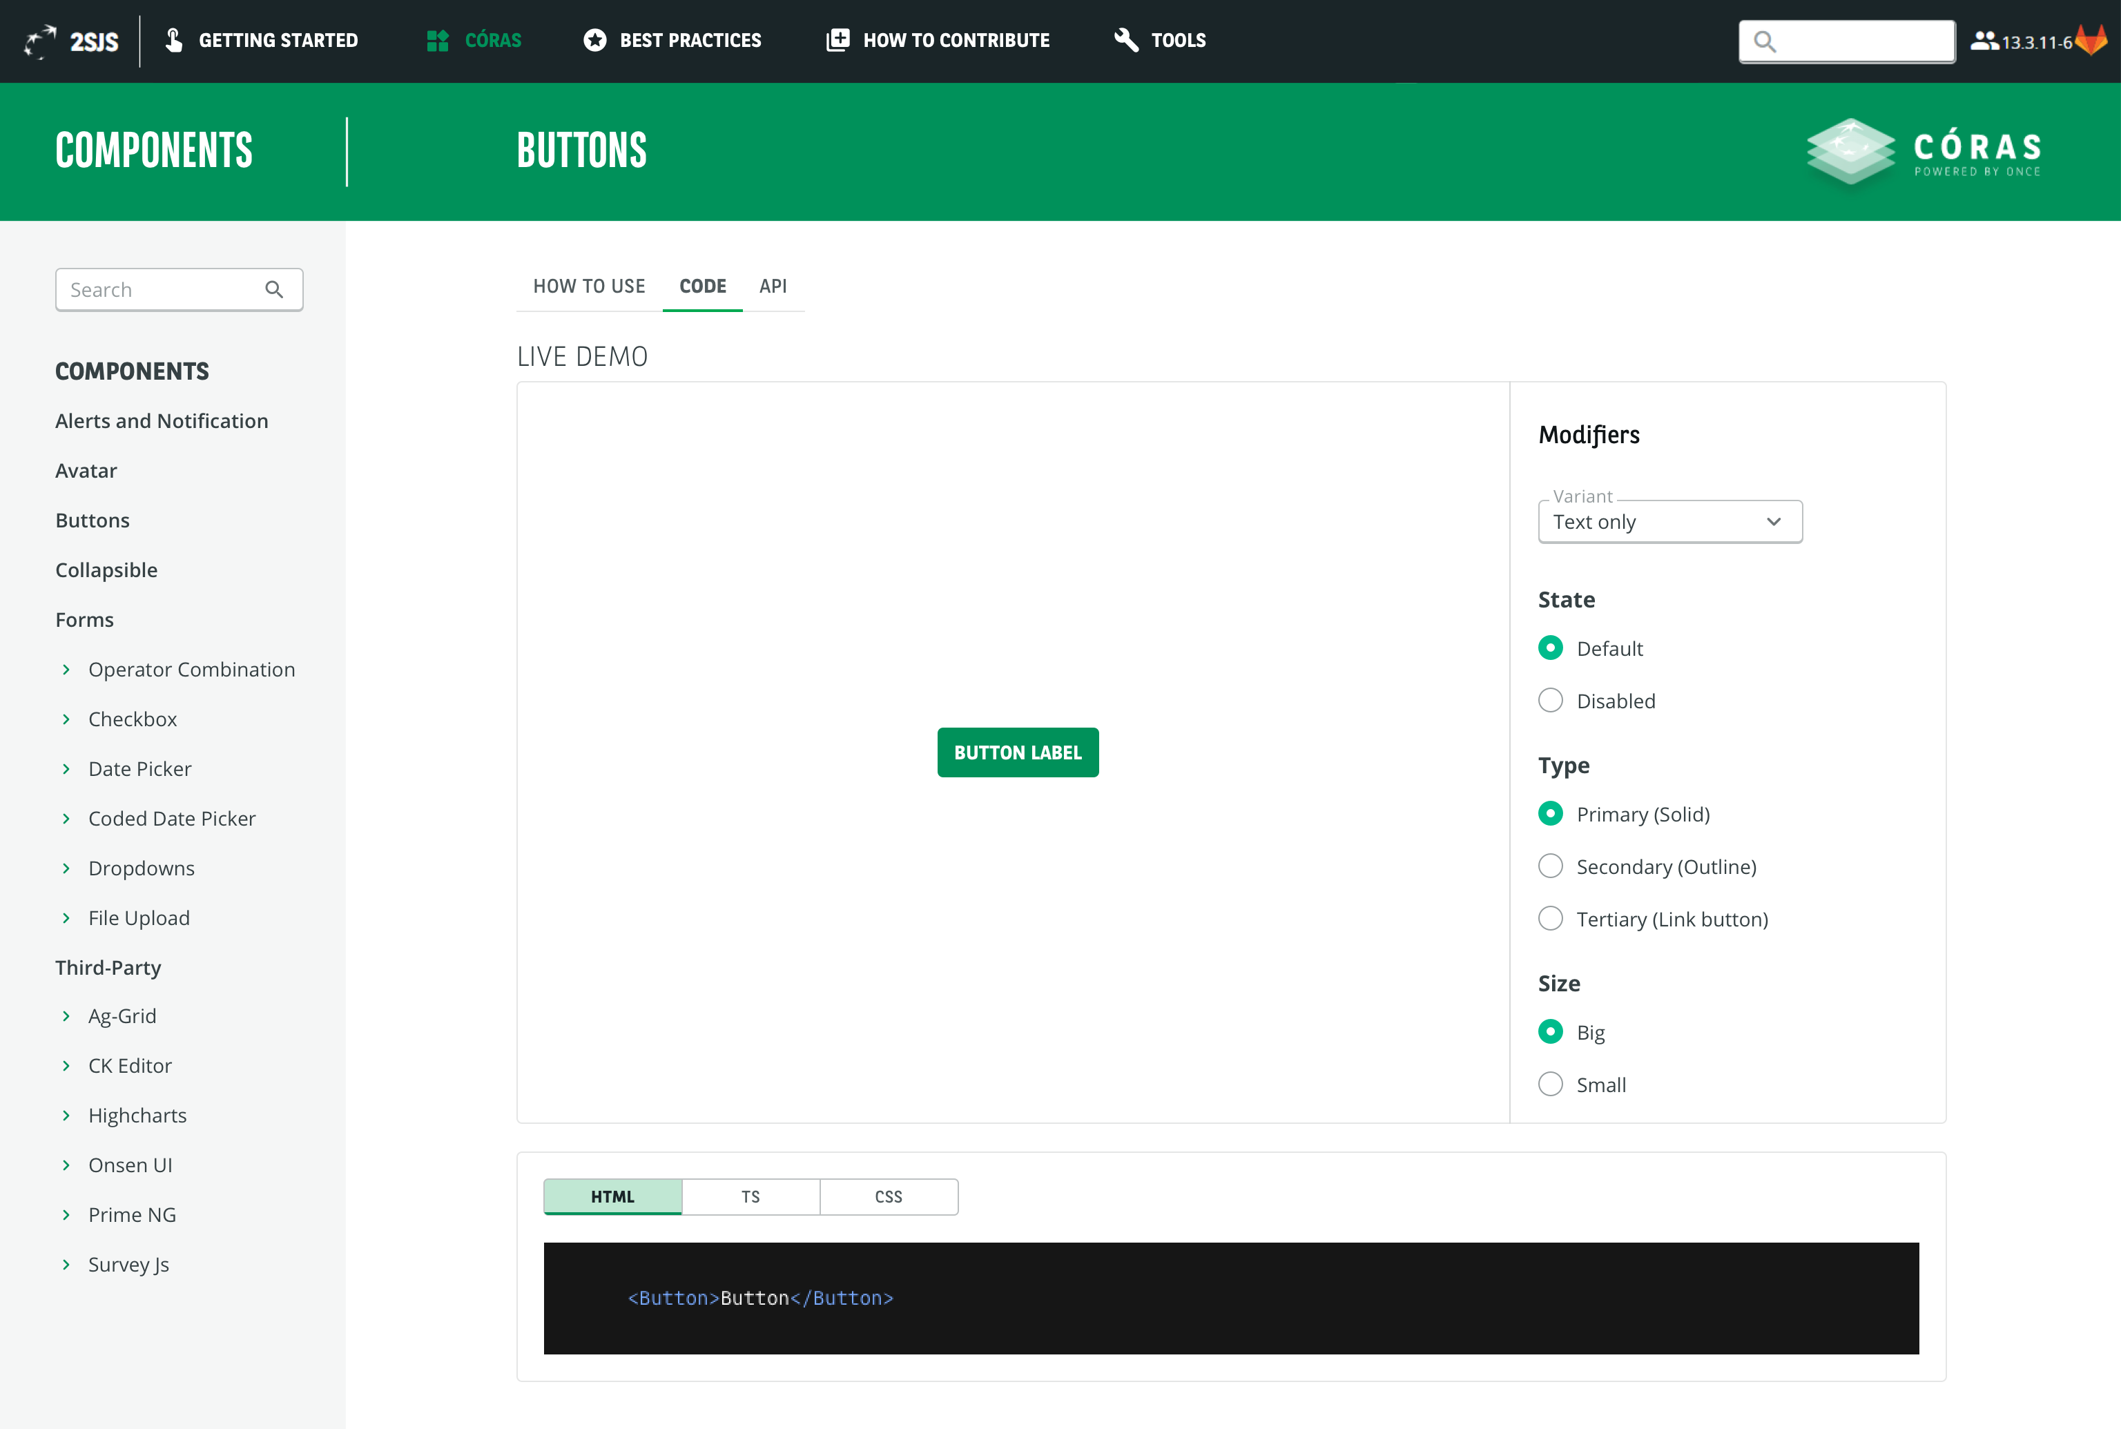Open the CSS code tab
The image size is (2121, 1429).
pyautogui.click(x=888, y=1196)
